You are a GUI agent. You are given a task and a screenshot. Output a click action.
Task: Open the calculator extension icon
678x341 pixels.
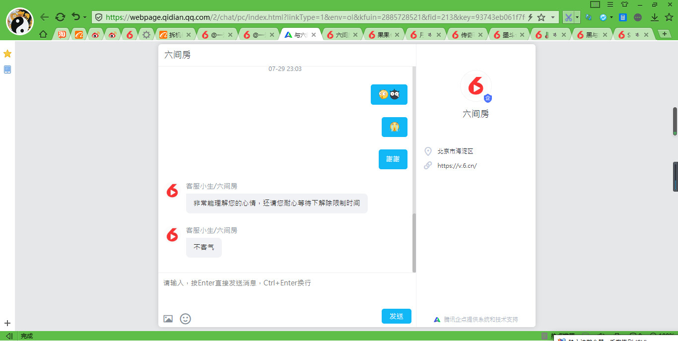coord(623,17)
